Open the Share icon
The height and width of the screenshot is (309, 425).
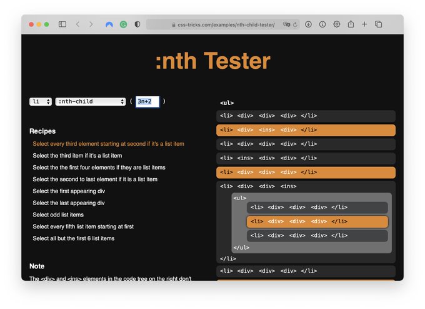point(351,24)
